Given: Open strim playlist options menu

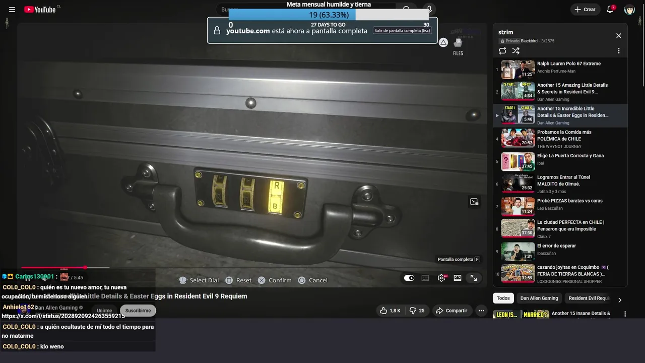Looking at the screenshot, I should click(x=619, y=51).
